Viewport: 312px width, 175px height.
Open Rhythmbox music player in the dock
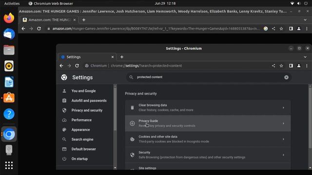[9, 66]
